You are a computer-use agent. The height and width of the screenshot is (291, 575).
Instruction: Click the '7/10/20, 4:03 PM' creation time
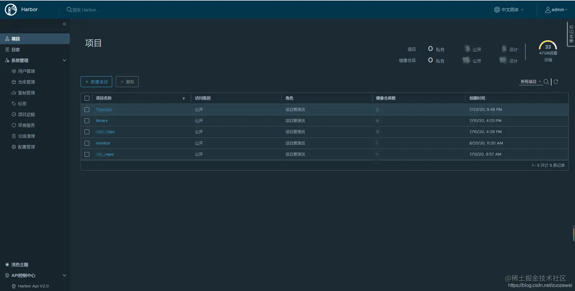pos(485,120)
